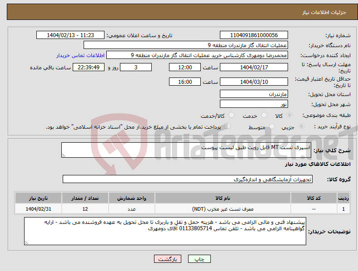Screen dimensions: 358x271
Task: Click the شماره نیاز label
Action: [x=338, y=35]
